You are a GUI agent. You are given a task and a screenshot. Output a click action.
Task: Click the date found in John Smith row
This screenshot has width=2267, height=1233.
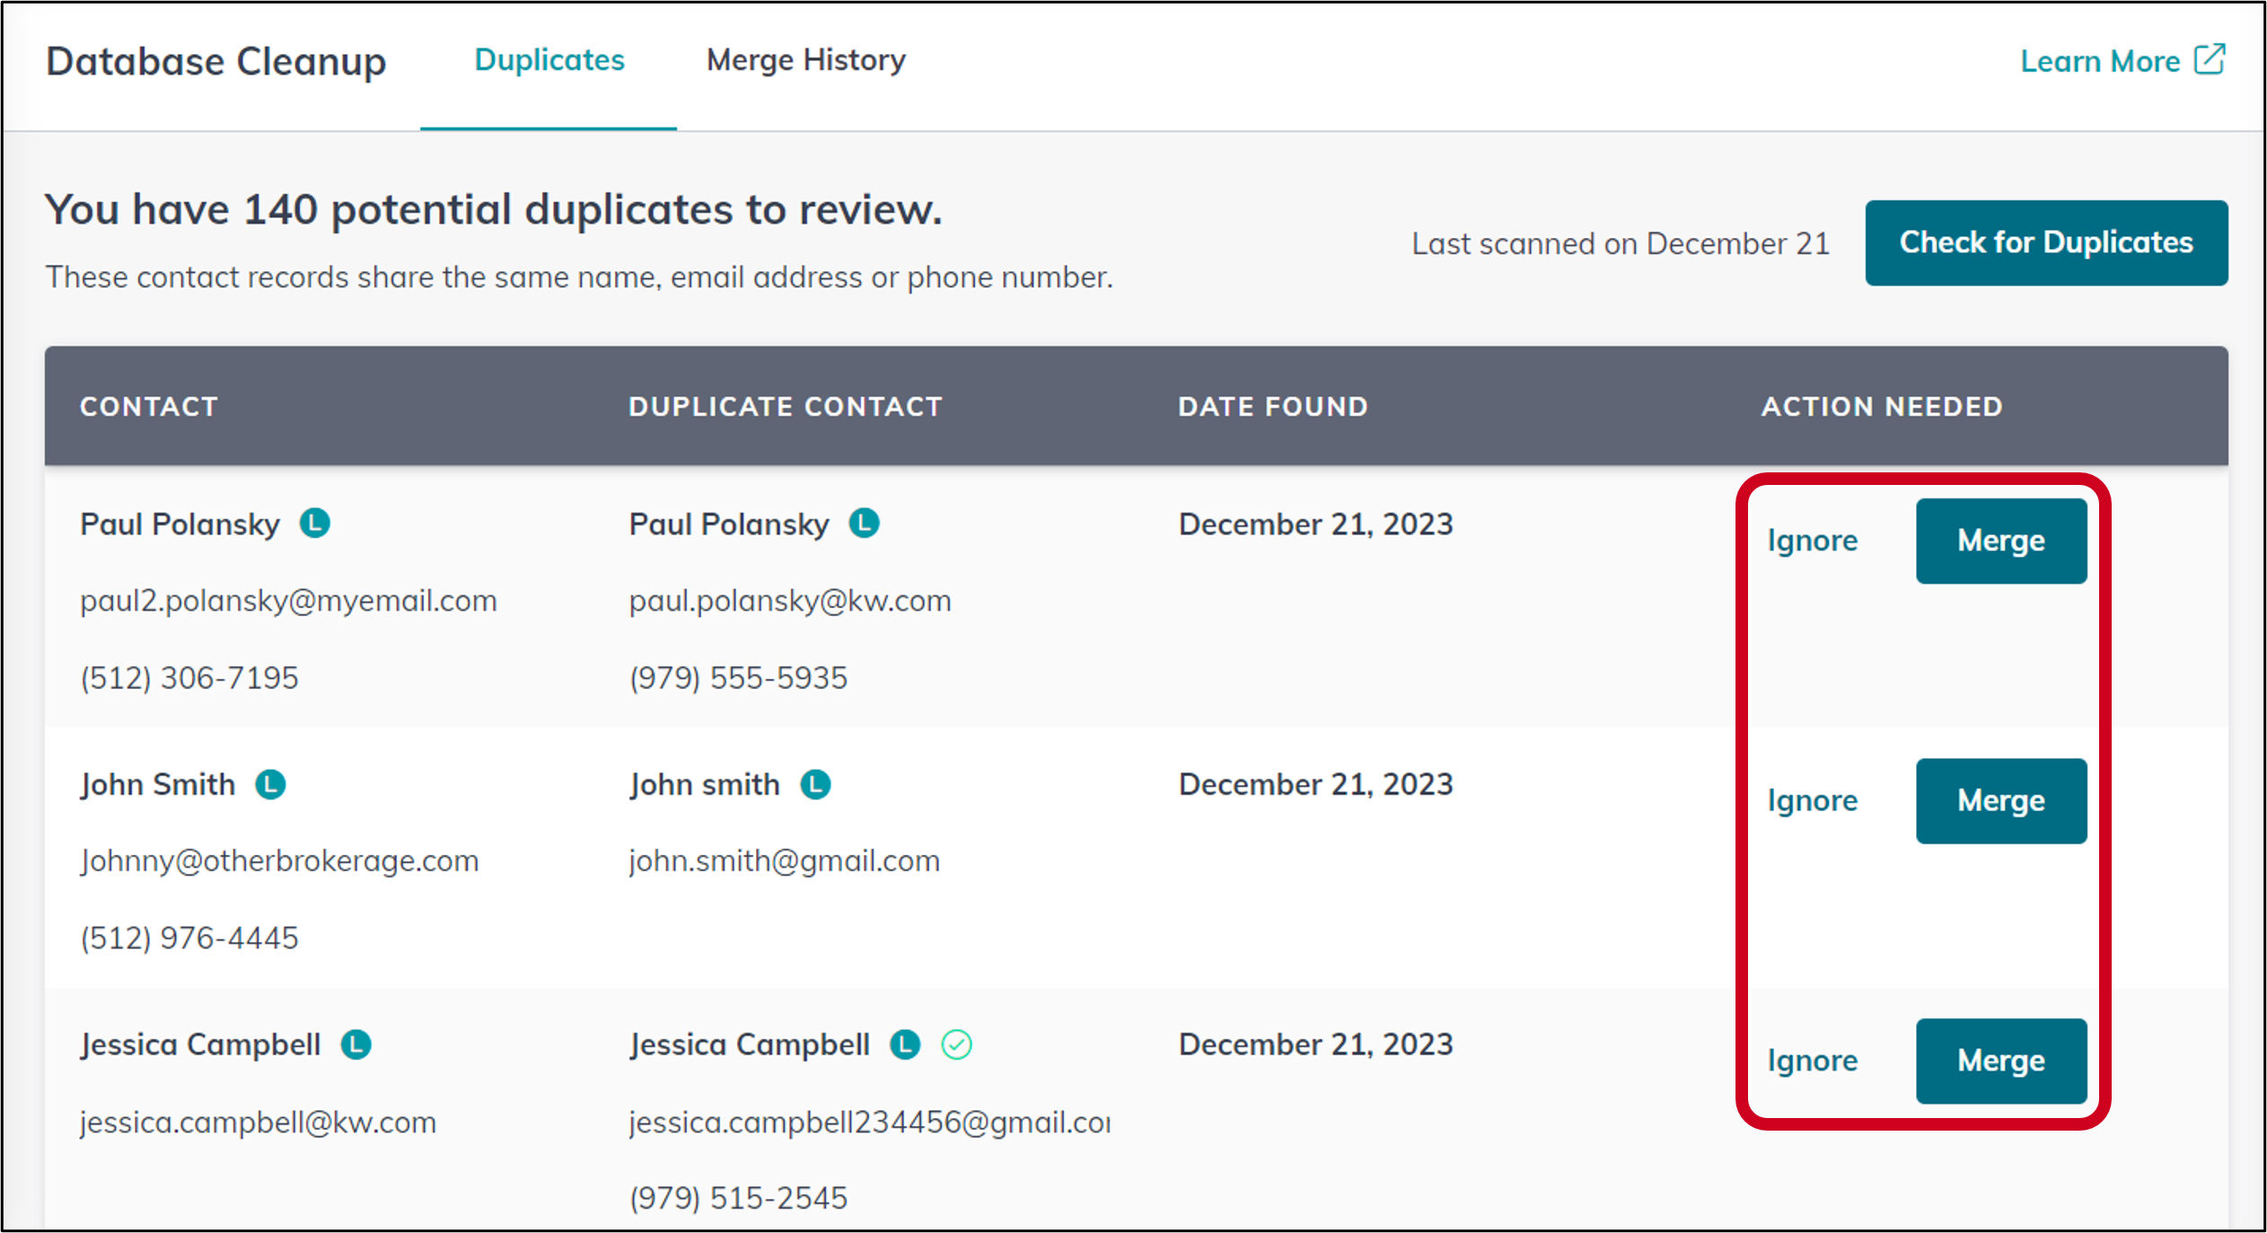pos(1315,785)
